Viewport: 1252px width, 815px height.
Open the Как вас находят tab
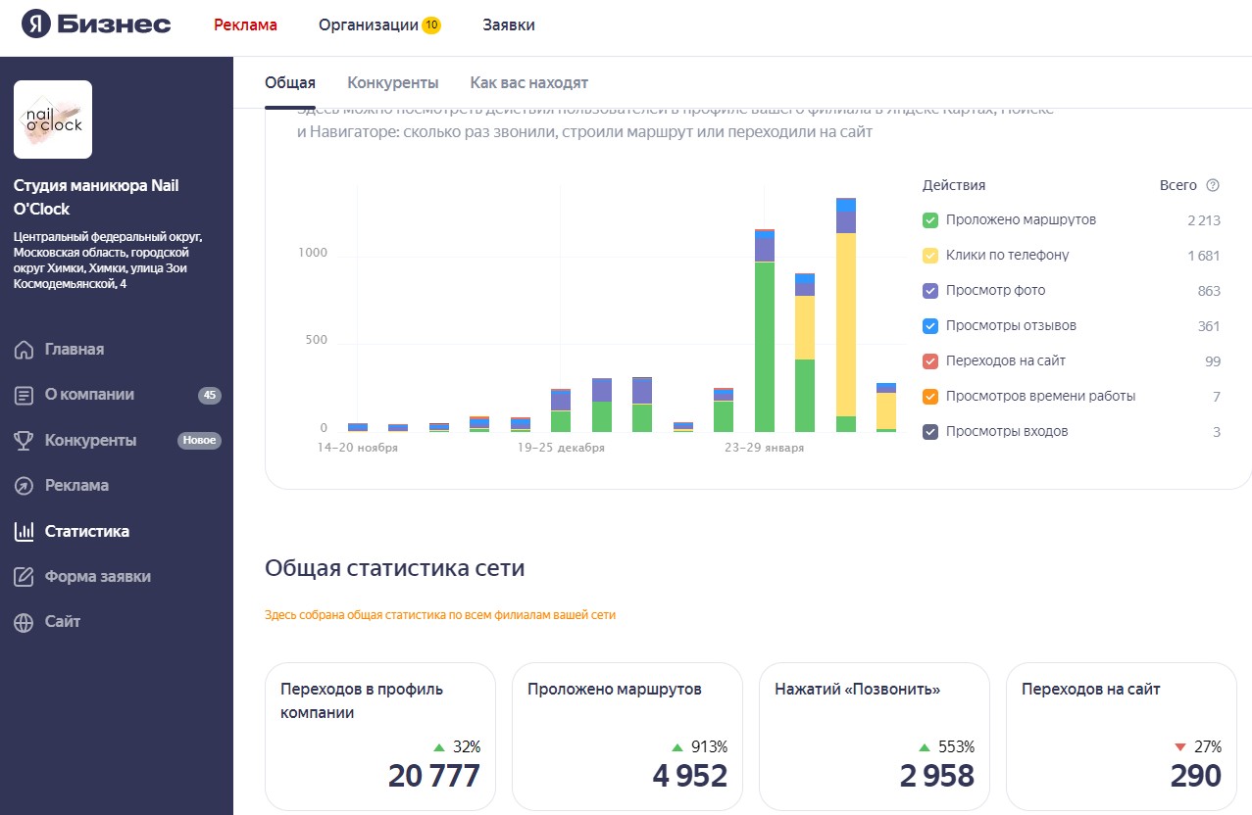tap(528, 83)
